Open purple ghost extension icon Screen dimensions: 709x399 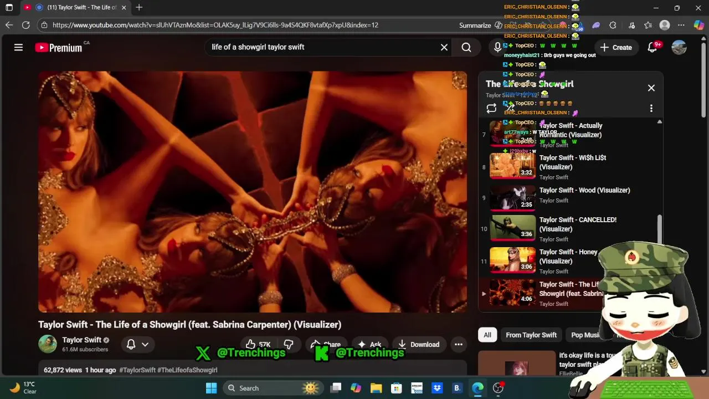coord(596,25)
